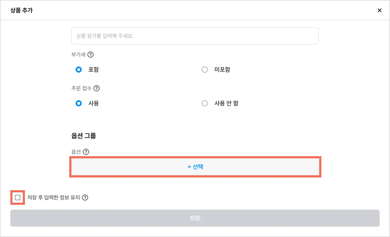390x237 pixels.
Task: Close the 상품 추가 dialog with X
Action: pos(379,10)
